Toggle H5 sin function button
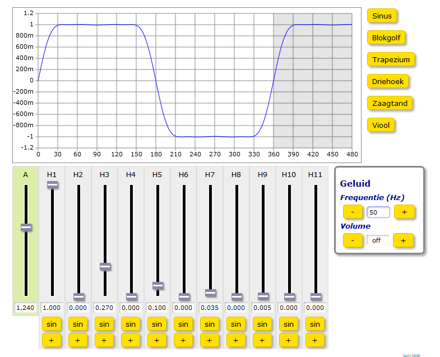Screen dimensions: 440x357 [157, 324]
